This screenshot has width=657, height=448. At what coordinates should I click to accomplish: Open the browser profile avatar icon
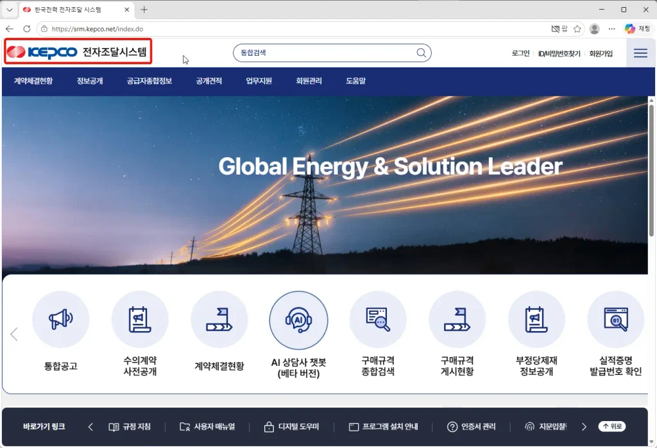594,29
